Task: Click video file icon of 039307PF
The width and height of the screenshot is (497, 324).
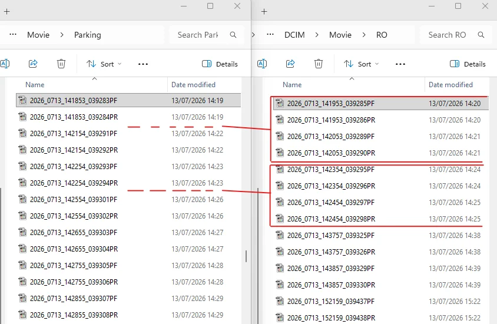Action: point(22,298)
